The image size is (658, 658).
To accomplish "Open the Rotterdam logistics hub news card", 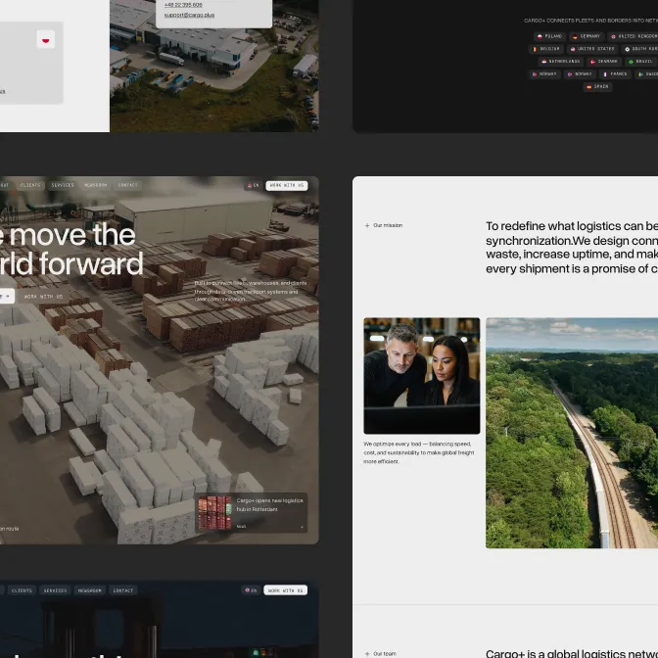I will 251,513.
